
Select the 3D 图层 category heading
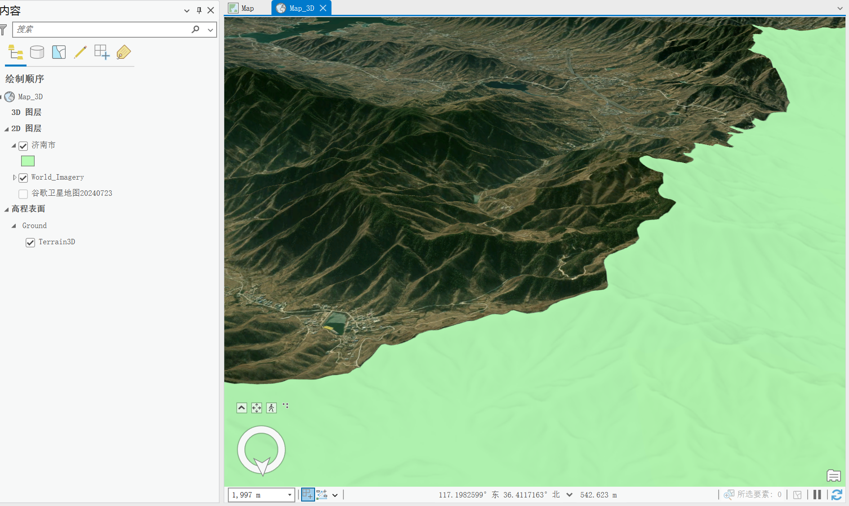point(27,112)
